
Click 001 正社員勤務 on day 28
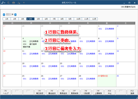87,79
